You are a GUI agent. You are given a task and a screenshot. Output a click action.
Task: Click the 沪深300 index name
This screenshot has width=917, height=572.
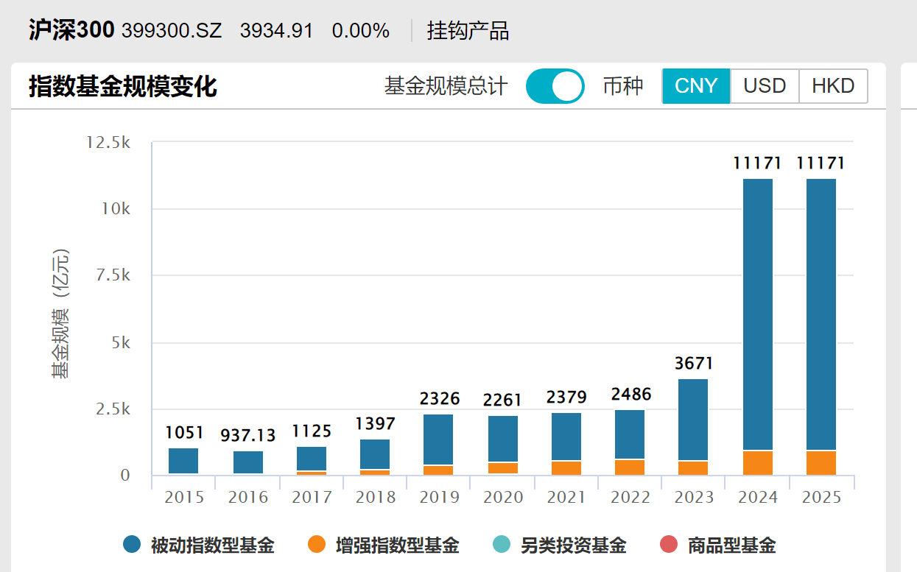(68, 30)
